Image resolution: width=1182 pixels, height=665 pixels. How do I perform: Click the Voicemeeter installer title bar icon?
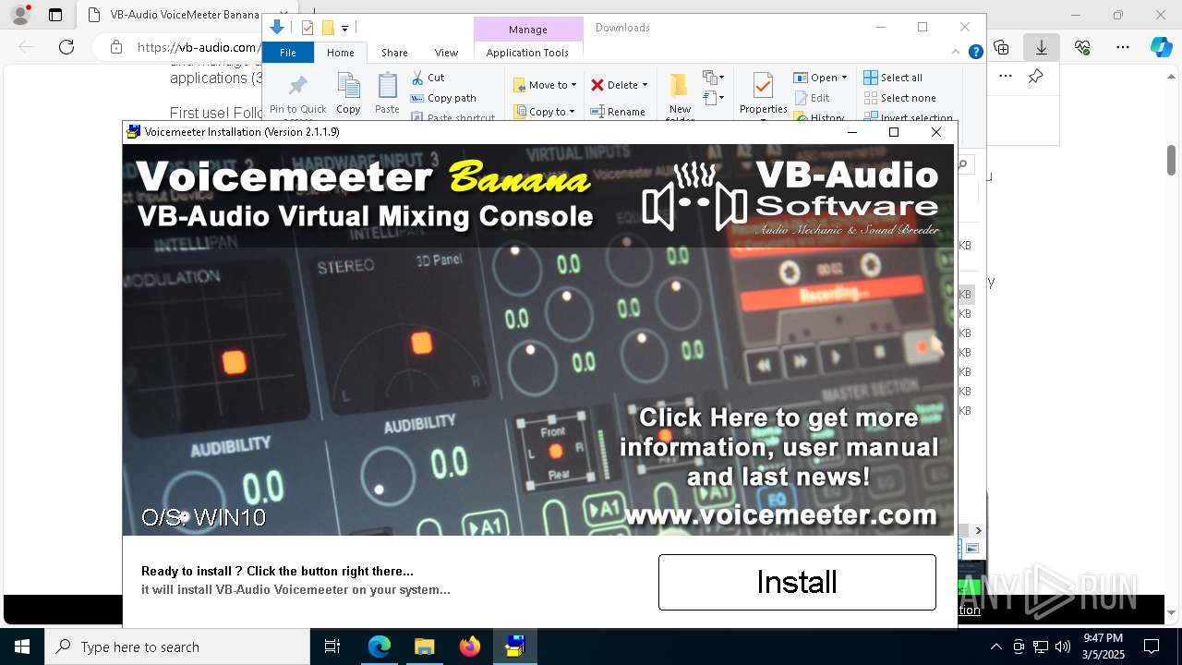point(134,132)
